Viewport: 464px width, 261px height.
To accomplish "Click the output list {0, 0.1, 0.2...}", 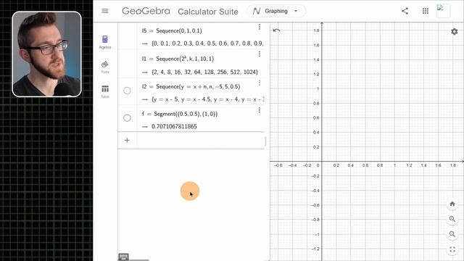I will (207, 43).
